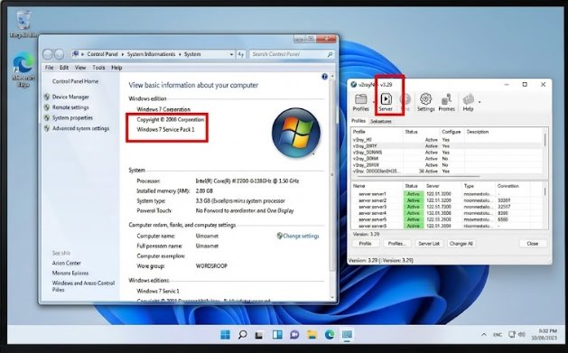Open the Remote settings link

70,107
